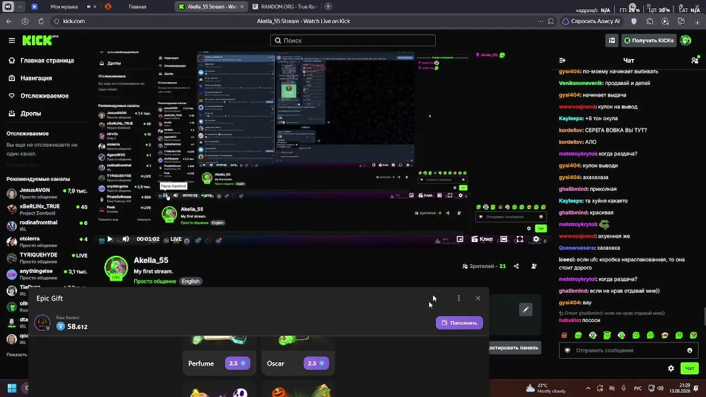Open TYRIQUEHYDE recommended channel

pyautogui.click(x=47, y=258)
